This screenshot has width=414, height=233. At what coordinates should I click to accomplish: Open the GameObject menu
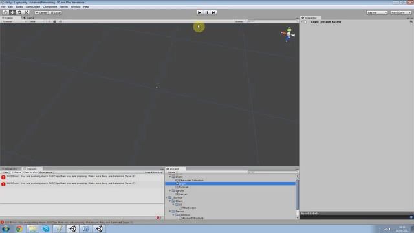coord(33,7)
